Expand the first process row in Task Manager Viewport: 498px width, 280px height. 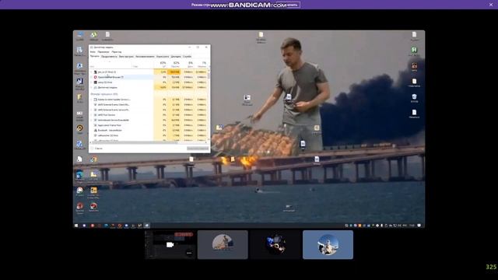coord(92,72)
